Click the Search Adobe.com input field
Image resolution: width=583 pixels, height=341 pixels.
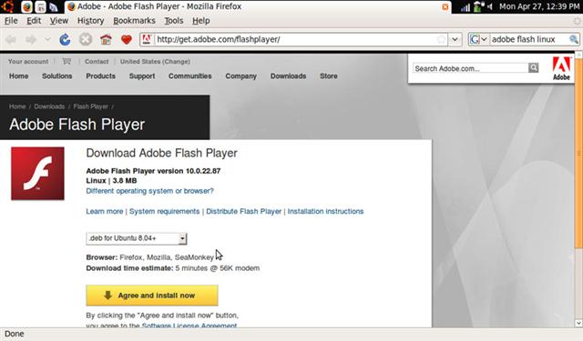point(470,68)
